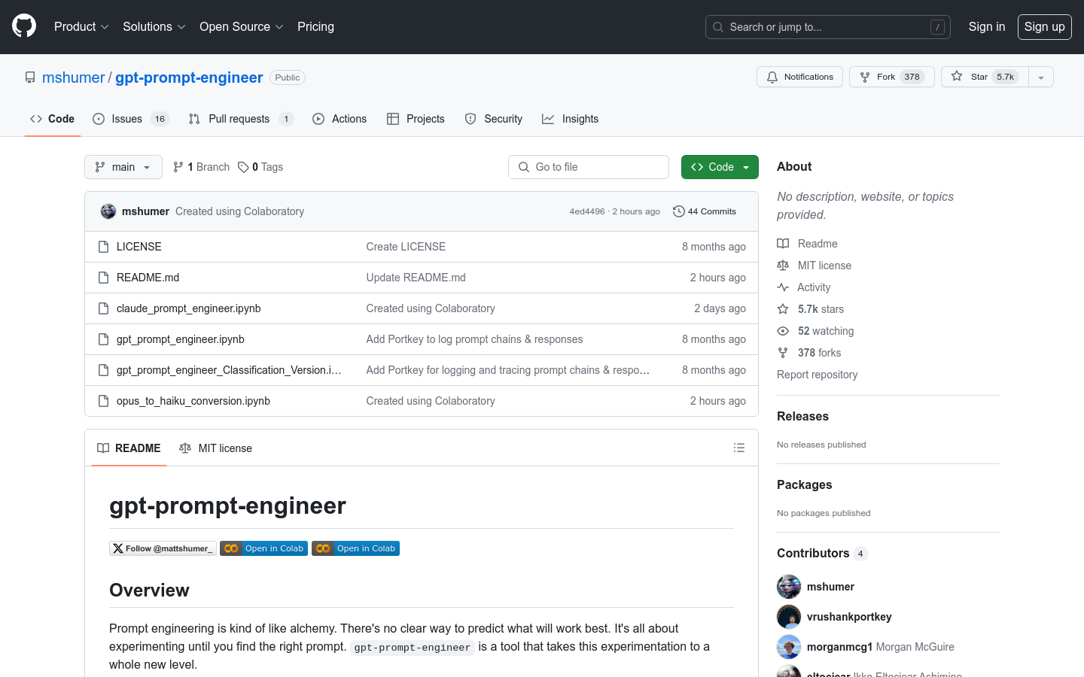Go to the GitHub homepage logo
This screenshot has width=1084, height=677.
tap(24, 26)
